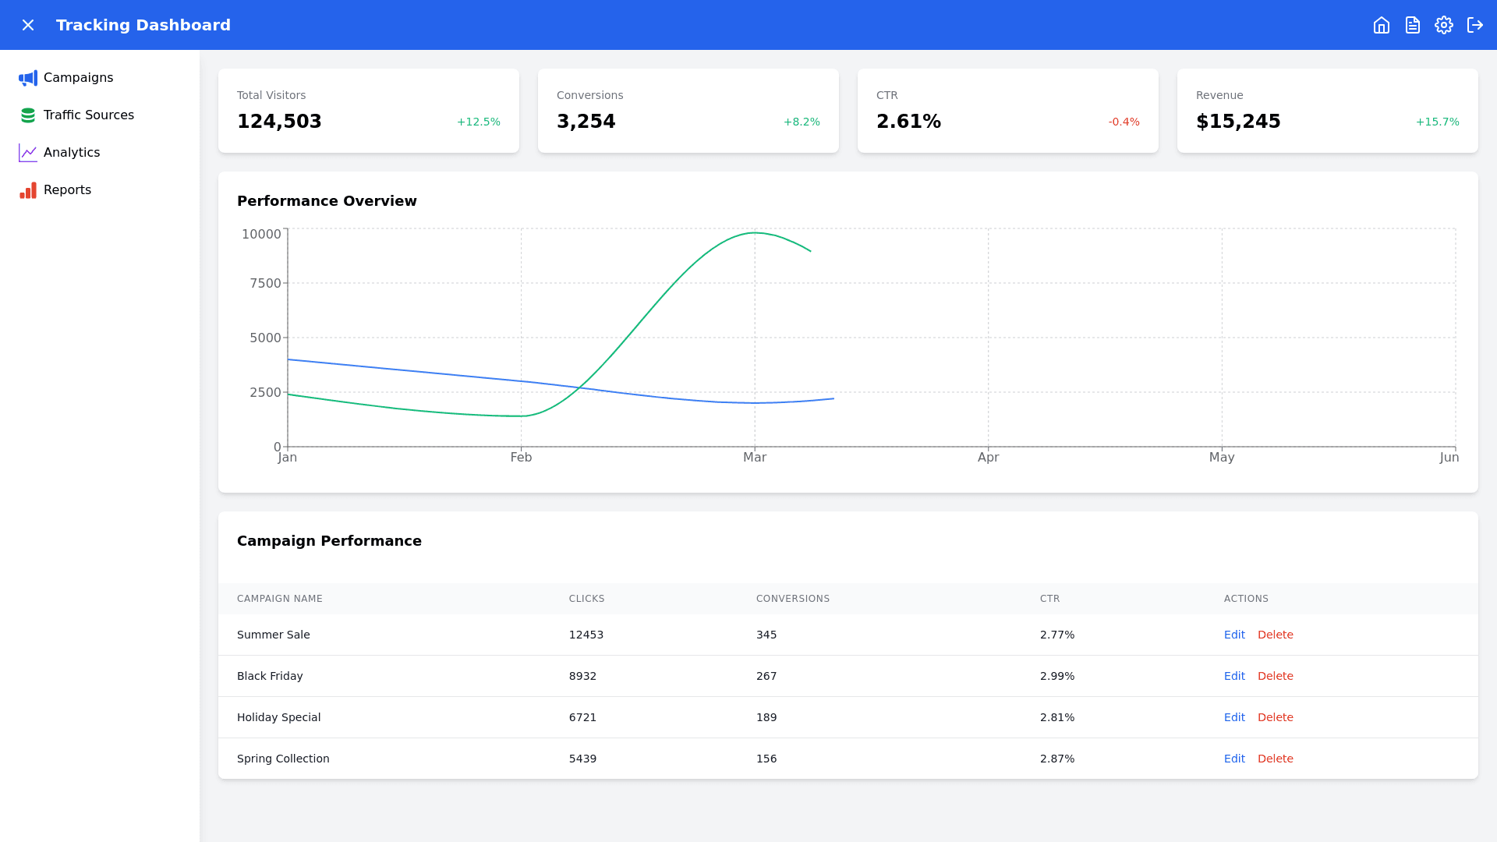This screenshot has height=842, width=1497.
Task: Click the Campaigns megaphone icon
Action: pyautogui.click(x=28, y=78)
